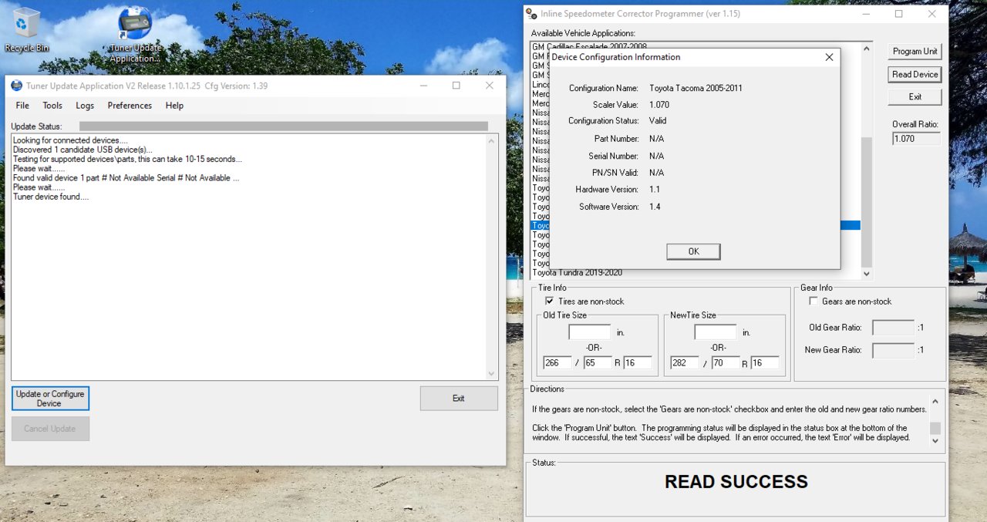
Task: Maximize the Inline Speedometer Corrector window
Action: 898,14
